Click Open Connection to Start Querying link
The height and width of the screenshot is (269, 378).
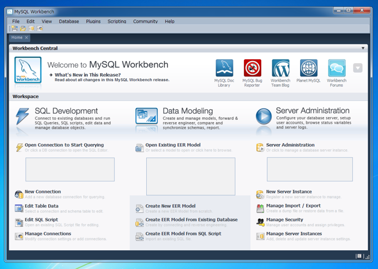[x=64, y=145]
